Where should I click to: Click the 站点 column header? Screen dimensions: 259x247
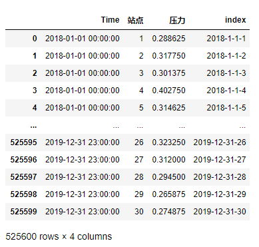135,20
